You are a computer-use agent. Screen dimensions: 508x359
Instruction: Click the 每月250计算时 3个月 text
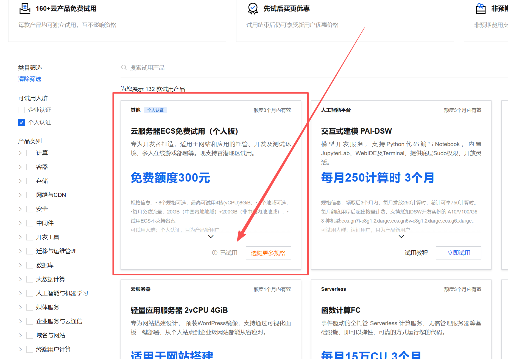click(x=378, y=178)
